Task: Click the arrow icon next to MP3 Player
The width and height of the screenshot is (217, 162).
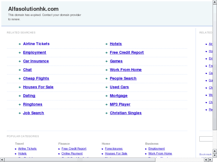Action: click(x=106, y=105)
